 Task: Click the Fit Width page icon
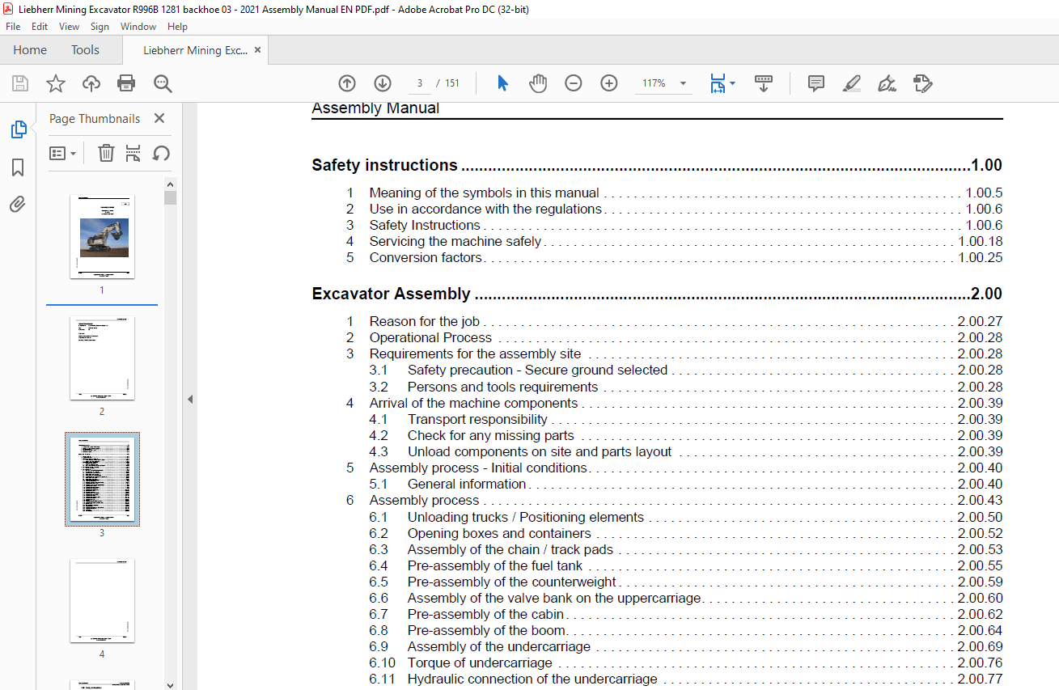(718, 83)
